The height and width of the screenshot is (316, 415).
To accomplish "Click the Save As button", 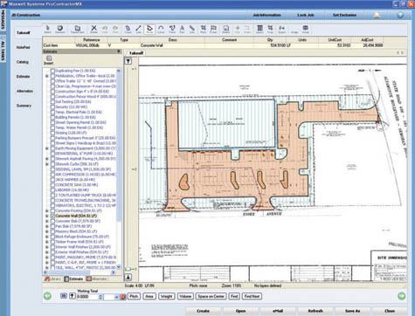I will 352,311.
